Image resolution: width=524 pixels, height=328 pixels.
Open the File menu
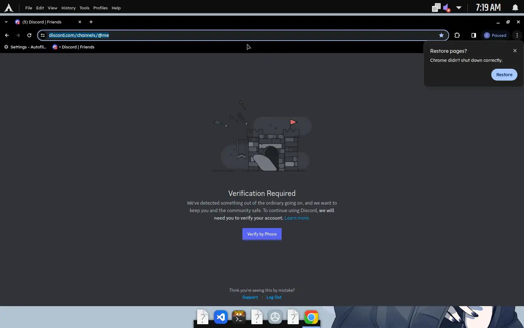29,8
